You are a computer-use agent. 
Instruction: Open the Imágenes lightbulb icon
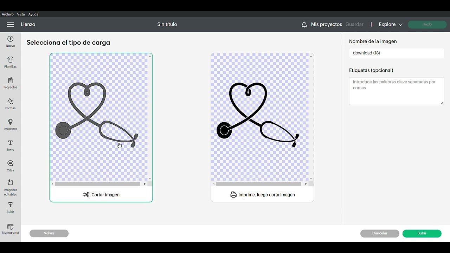(x=10, y=122)
